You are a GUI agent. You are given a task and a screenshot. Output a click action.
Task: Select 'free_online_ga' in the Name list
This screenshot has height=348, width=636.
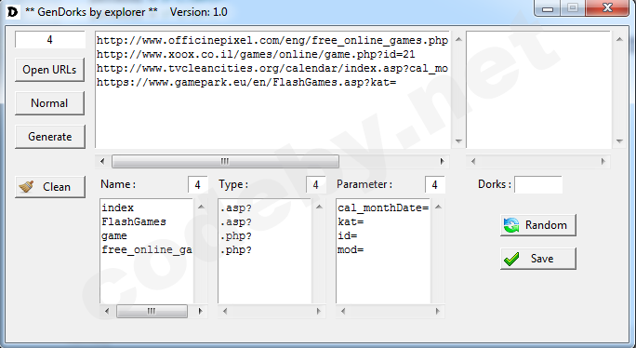click(x=147, y=249)
